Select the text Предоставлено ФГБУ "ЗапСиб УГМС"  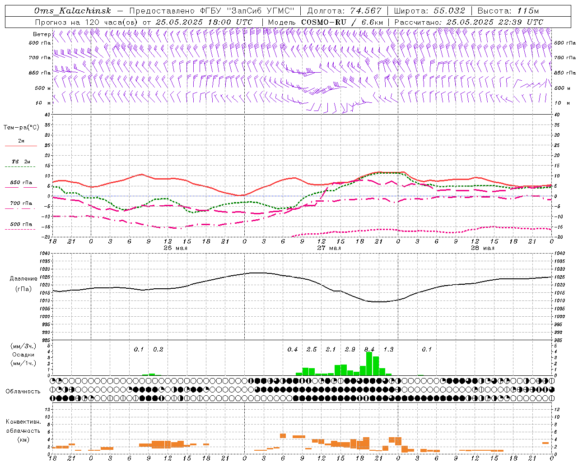(x=211, y=11)
